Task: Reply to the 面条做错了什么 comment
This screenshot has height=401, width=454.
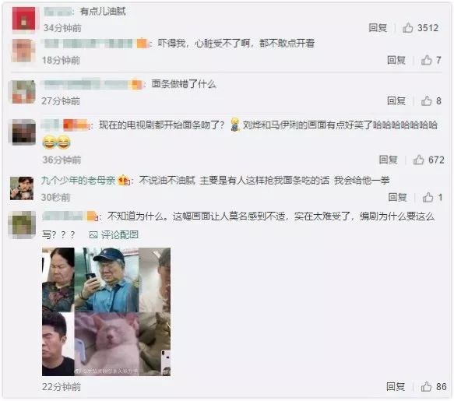Action: pyautogui.click(x=396, y=100)
